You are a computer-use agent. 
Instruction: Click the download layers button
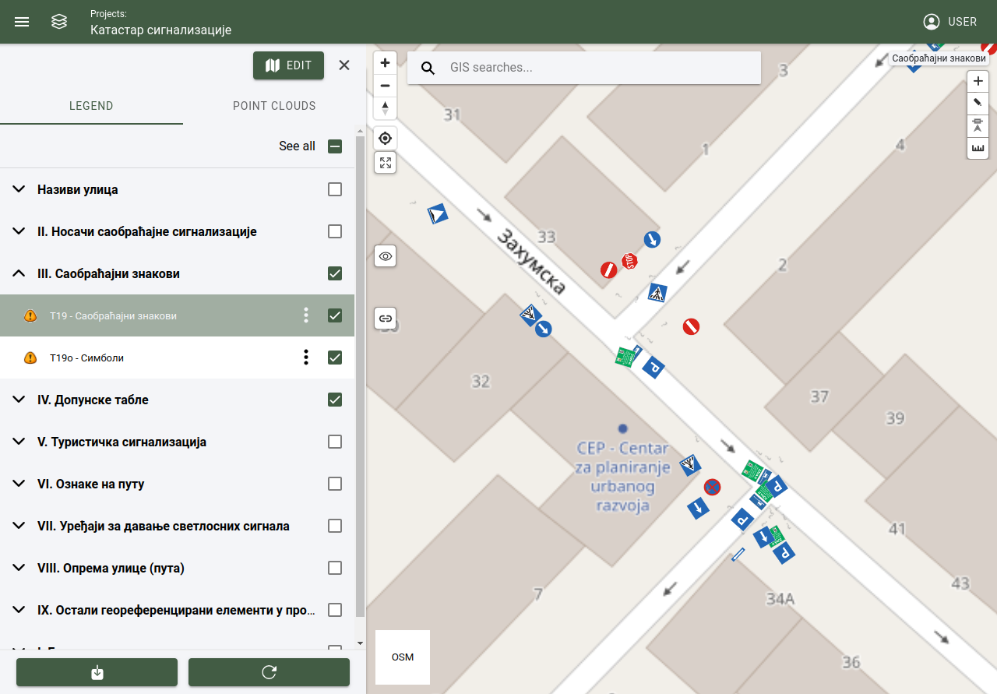[97, 672]
